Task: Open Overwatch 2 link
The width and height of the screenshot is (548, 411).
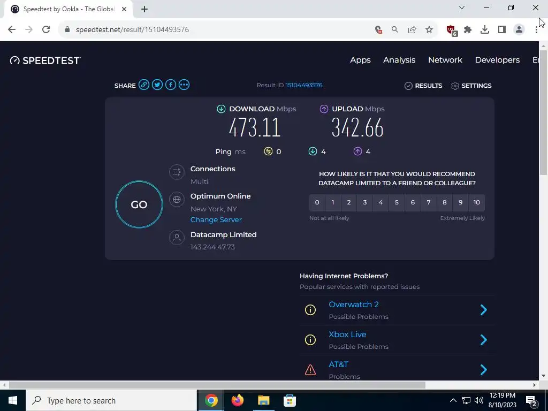Action: point(354,305)
